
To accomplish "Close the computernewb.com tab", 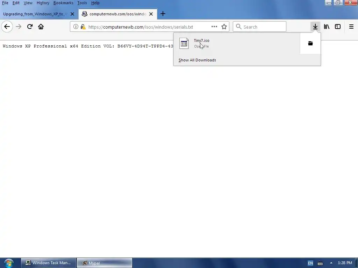I will point(151,14).
